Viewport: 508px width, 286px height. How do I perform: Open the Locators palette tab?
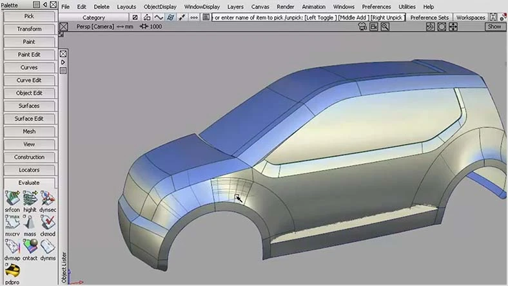(29, 169)
